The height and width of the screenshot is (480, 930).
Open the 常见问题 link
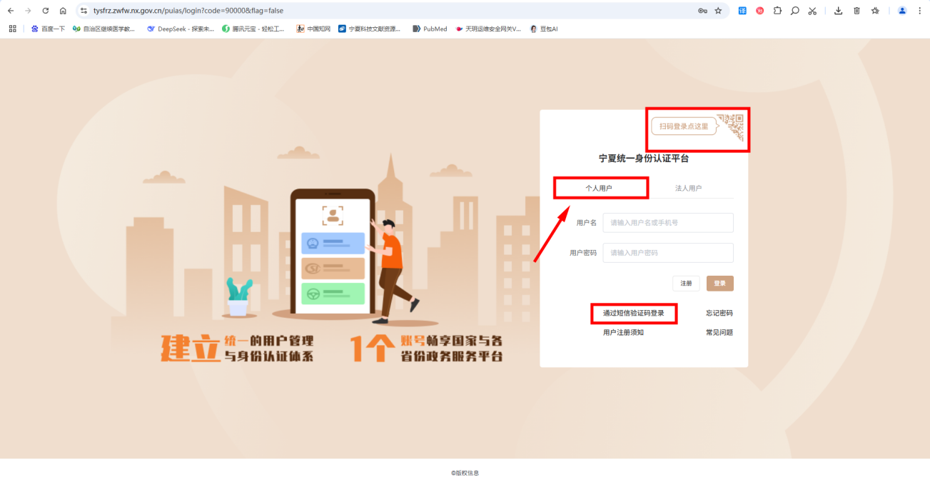coord(719,332)
